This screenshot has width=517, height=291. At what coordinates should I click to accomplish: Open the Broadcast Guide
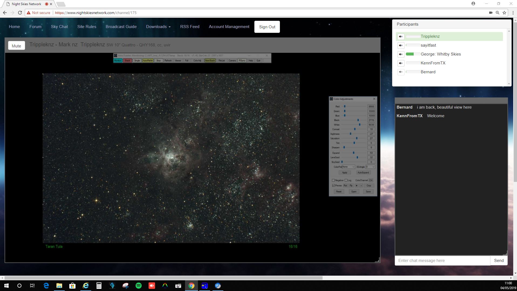click(x=121, y=27)
